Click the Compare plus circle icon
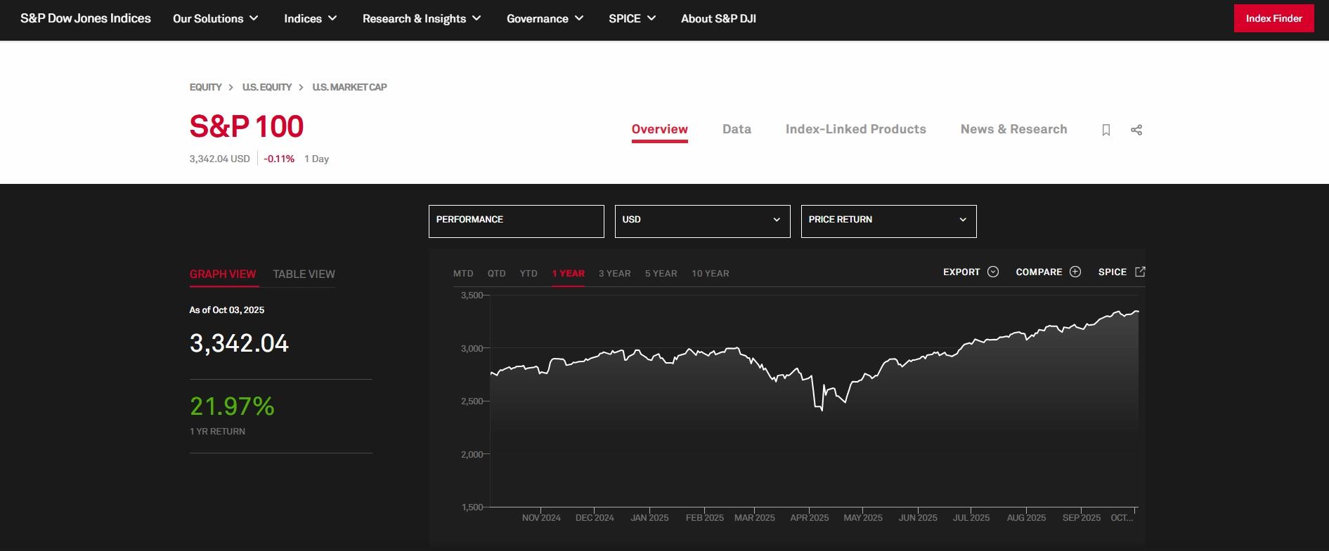The width and height of the screenshot is (1329, 551). point(1075,272)
